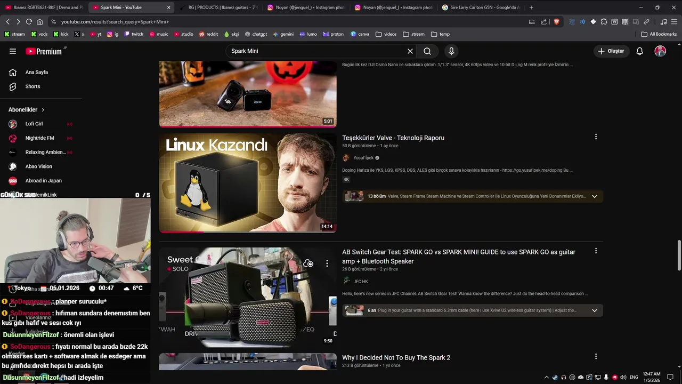Open Lofi Girl subscription
The width and height of the screenshot is (682, 384).
(x=34, y=124)
